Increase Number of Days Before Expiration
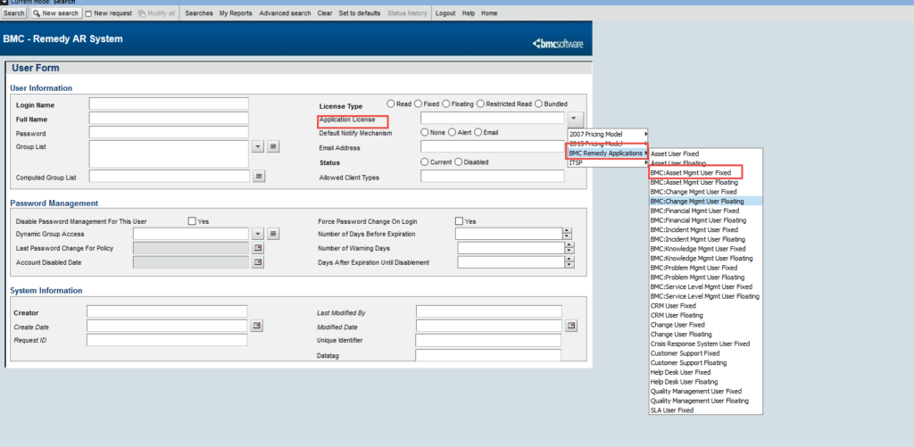 tap(567, 230)
